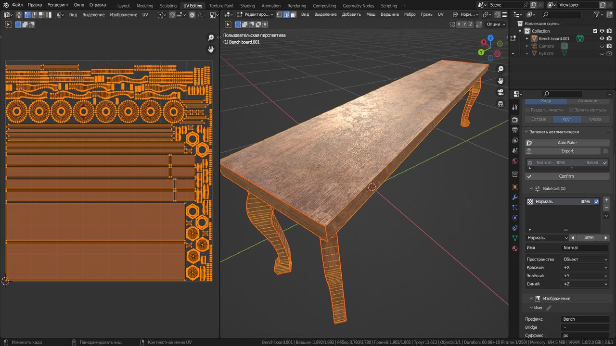Screen dimensions: 616x346
Task: Click the Confirm button
Action: (x=567, y=176)
